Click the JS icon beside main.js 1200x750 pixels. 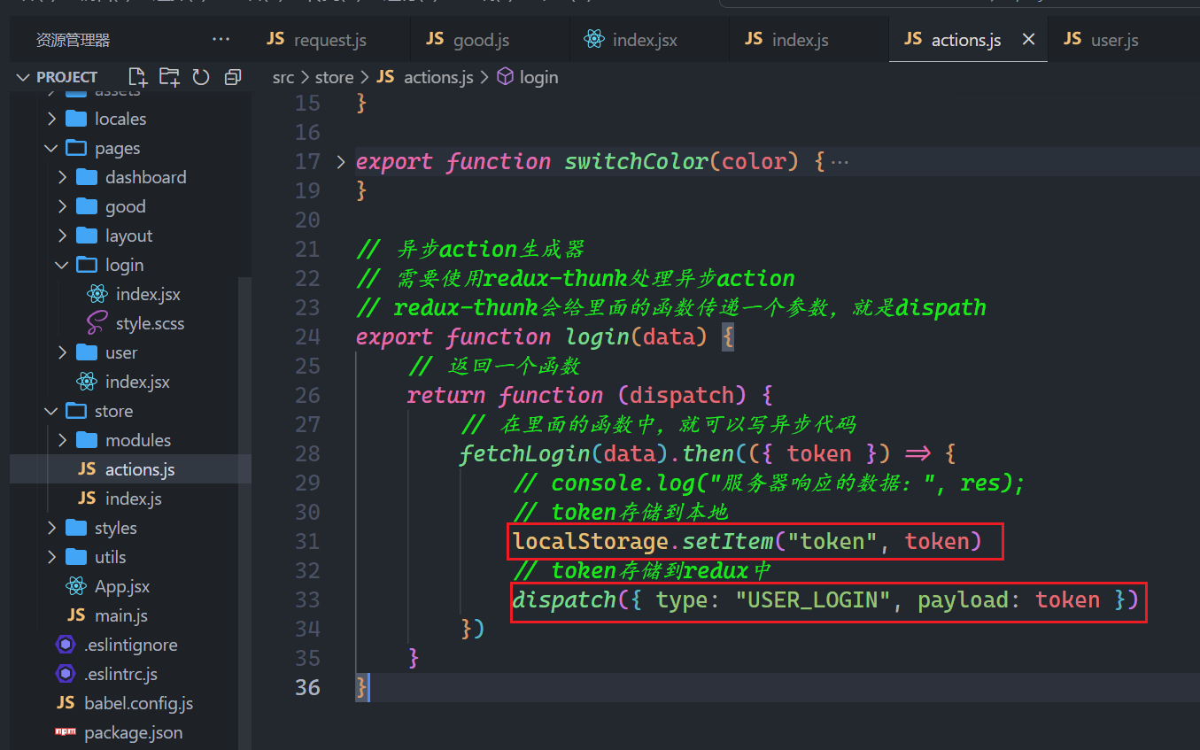click(77, 615)
